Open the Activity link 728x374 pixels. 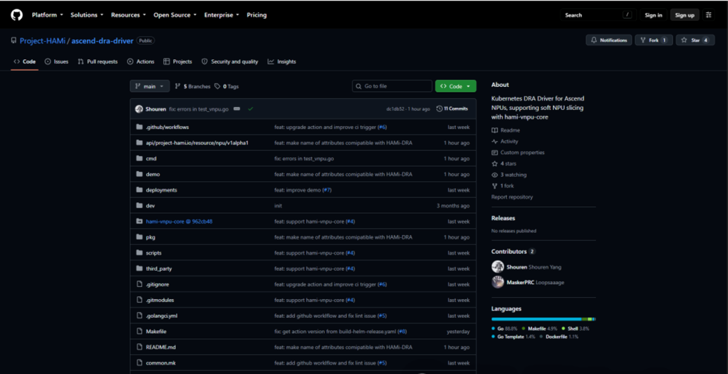pyautogui.click(x=505, y=142)
